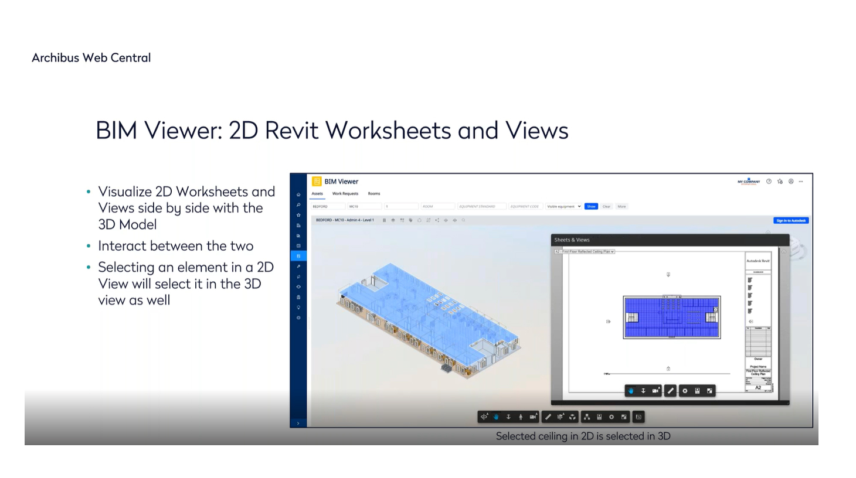Click the BEDFORD site filter field

[x=328, y=206]
